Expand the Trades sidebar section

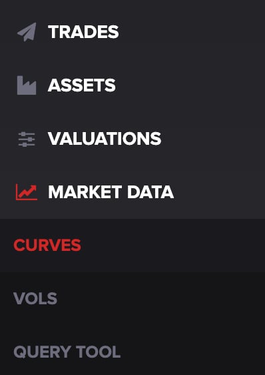[x=132, y=32]
